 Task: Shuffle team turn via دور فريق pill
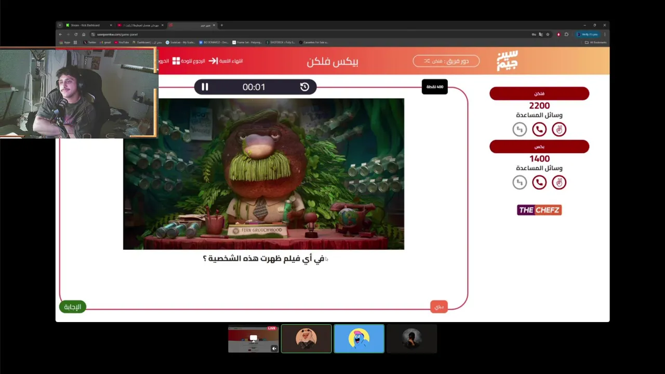(446, 61)
